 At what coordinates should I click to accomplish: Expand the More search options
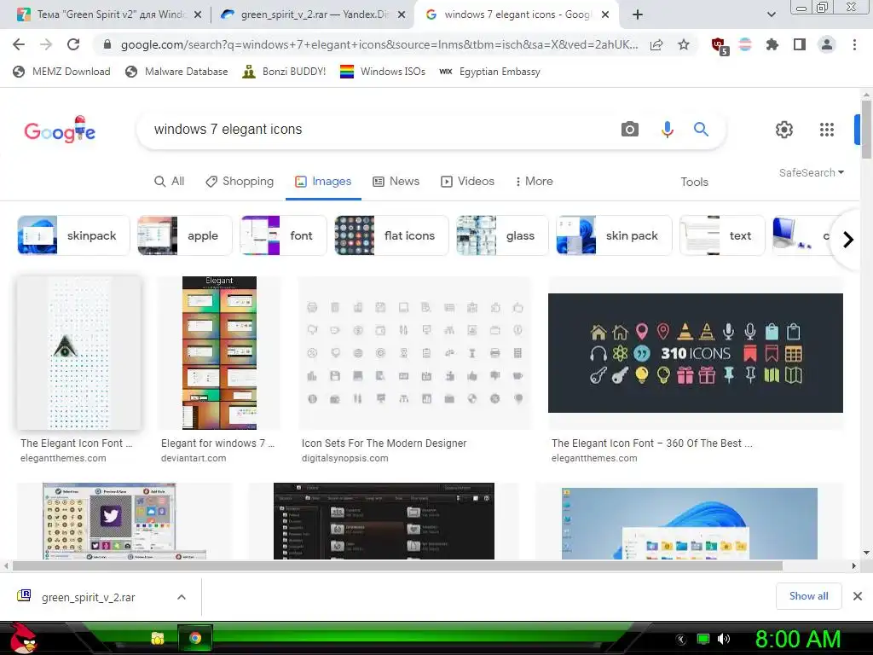[534, 181]
